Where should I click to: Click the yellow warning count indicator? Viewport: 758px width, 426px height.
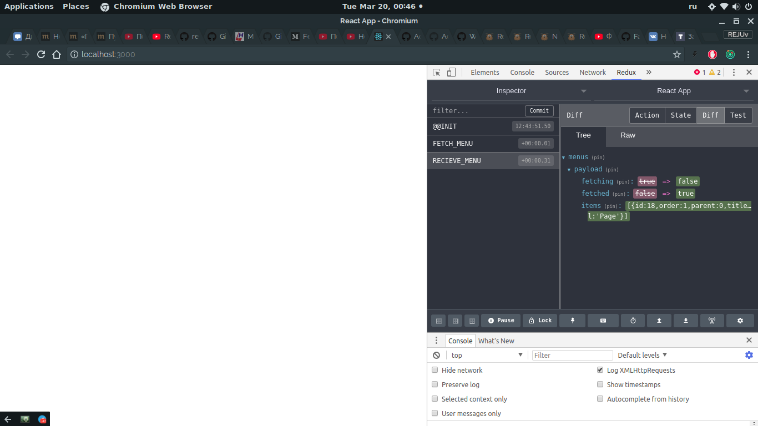(x=715, y=72)
